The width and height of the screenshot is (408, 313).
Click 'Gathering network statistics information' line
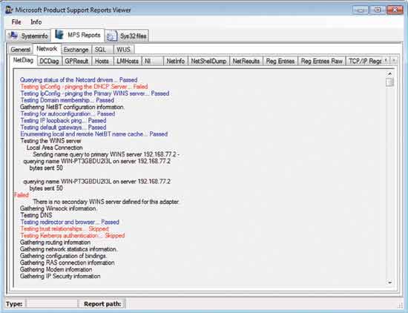point(68,249)
